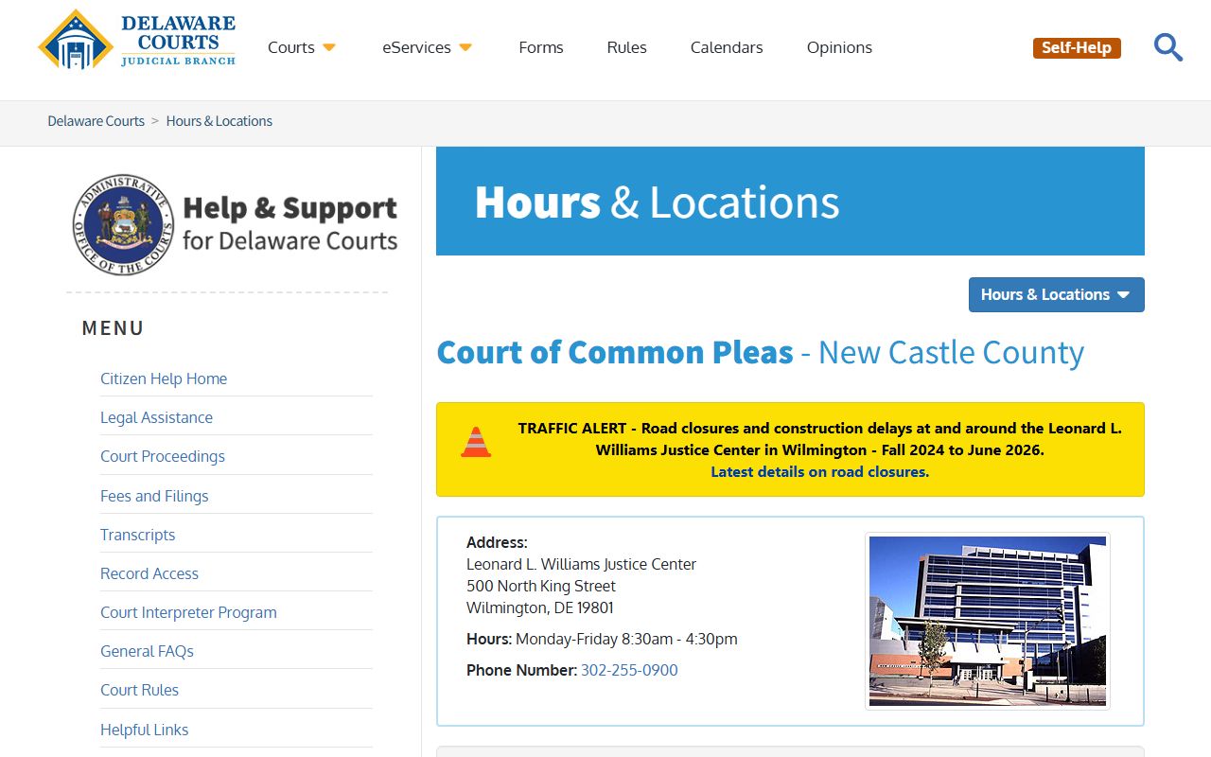The height and width of the screenshot is (757, 1211).
Task: Open Legal Assistance sidebar link
Action: [157, 417]
